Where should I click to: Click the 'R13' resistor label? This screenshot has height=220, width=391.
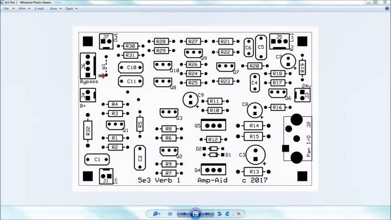pyautogui.click(x=254, y=172)
